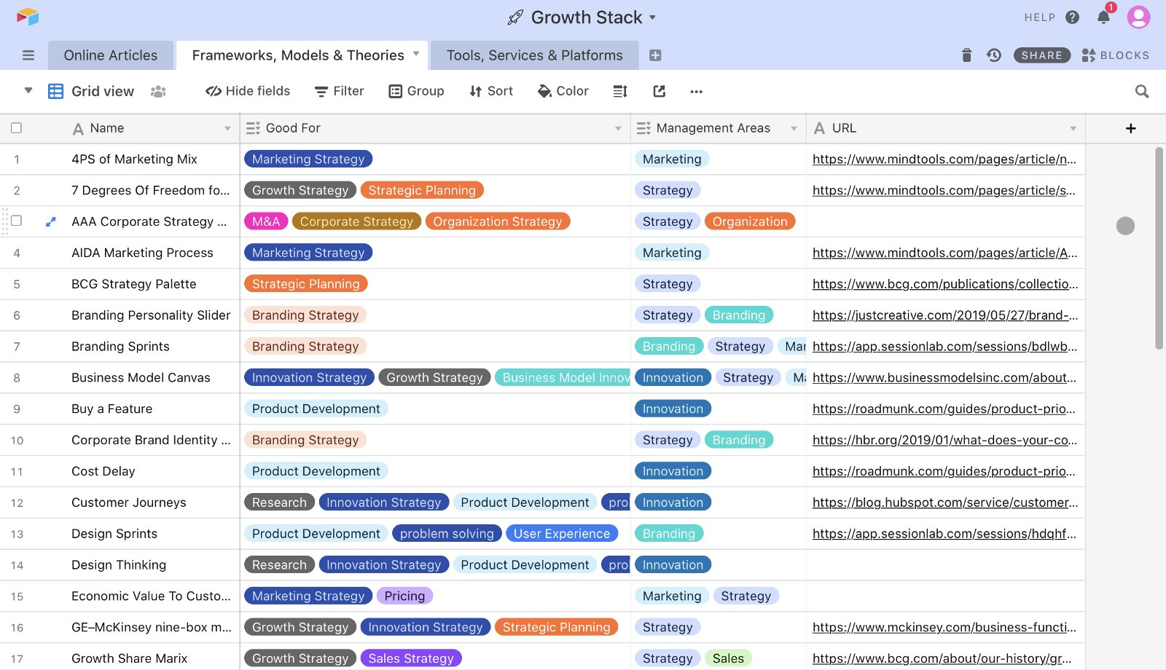Add a new table with plus icon
This screenshot has height=670, width=1166.
coord(655,55)
